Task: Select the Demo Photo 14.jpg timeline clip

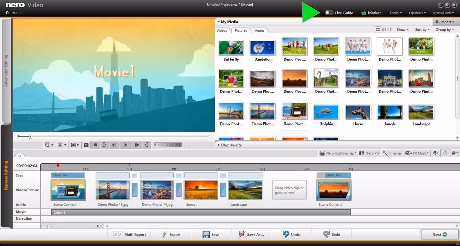Action: [x=157, y=190]
